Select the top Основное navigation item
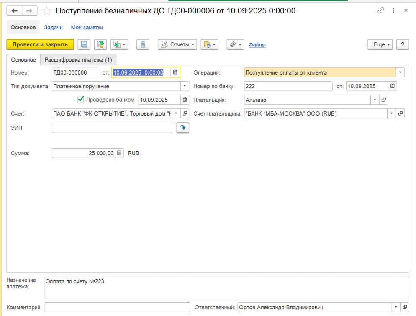This screenshot has height=316, width=416. tap(23, 27)
